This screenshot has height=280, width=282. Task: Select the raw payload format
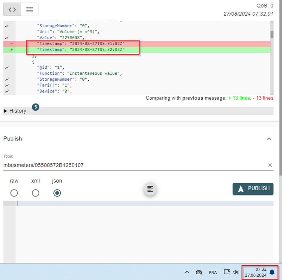click(x=14, y=193)
